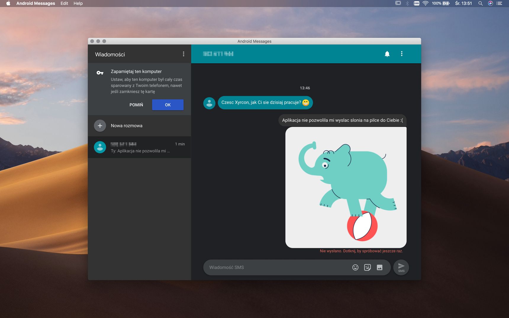Viewport: 509px width, 318px height.
Task: Click the sender avatar next to incoming message
Action: (209, 103)
